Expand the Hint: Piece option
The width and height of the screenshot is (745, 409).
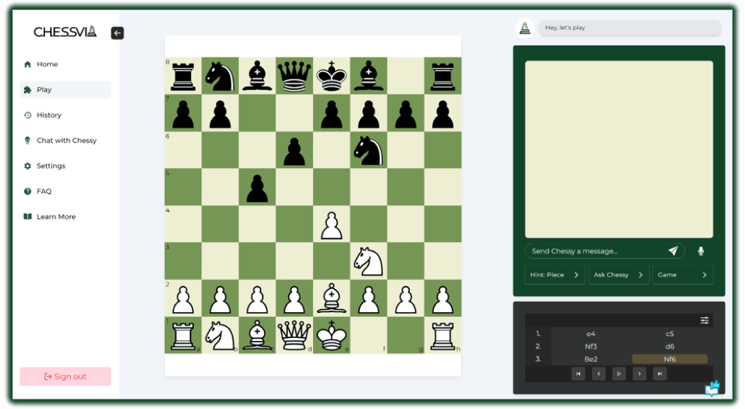[x=554, y=275]
